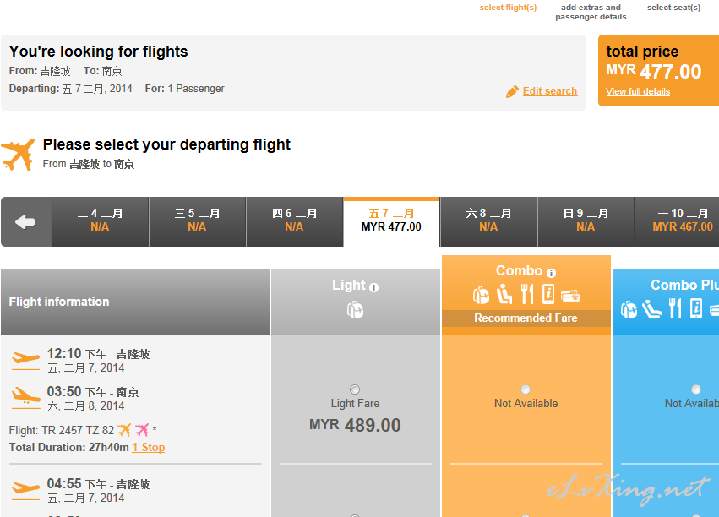Switch to the 二 4 二月 date tab

[x=100, y=222]
